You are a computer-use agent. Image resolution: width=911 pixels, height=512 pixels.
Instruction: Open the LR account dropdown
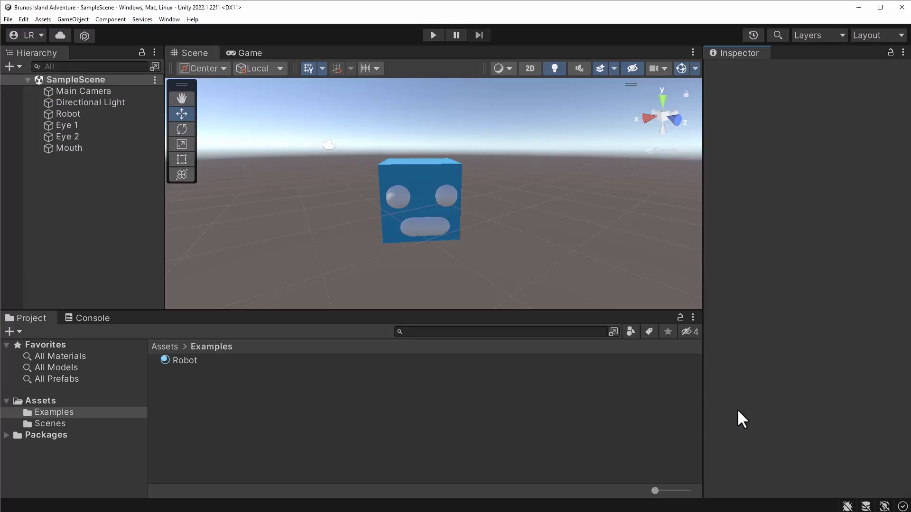27,35
